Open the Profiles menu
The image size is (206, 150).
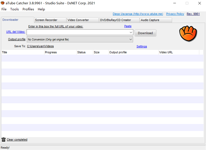(28, 9)
